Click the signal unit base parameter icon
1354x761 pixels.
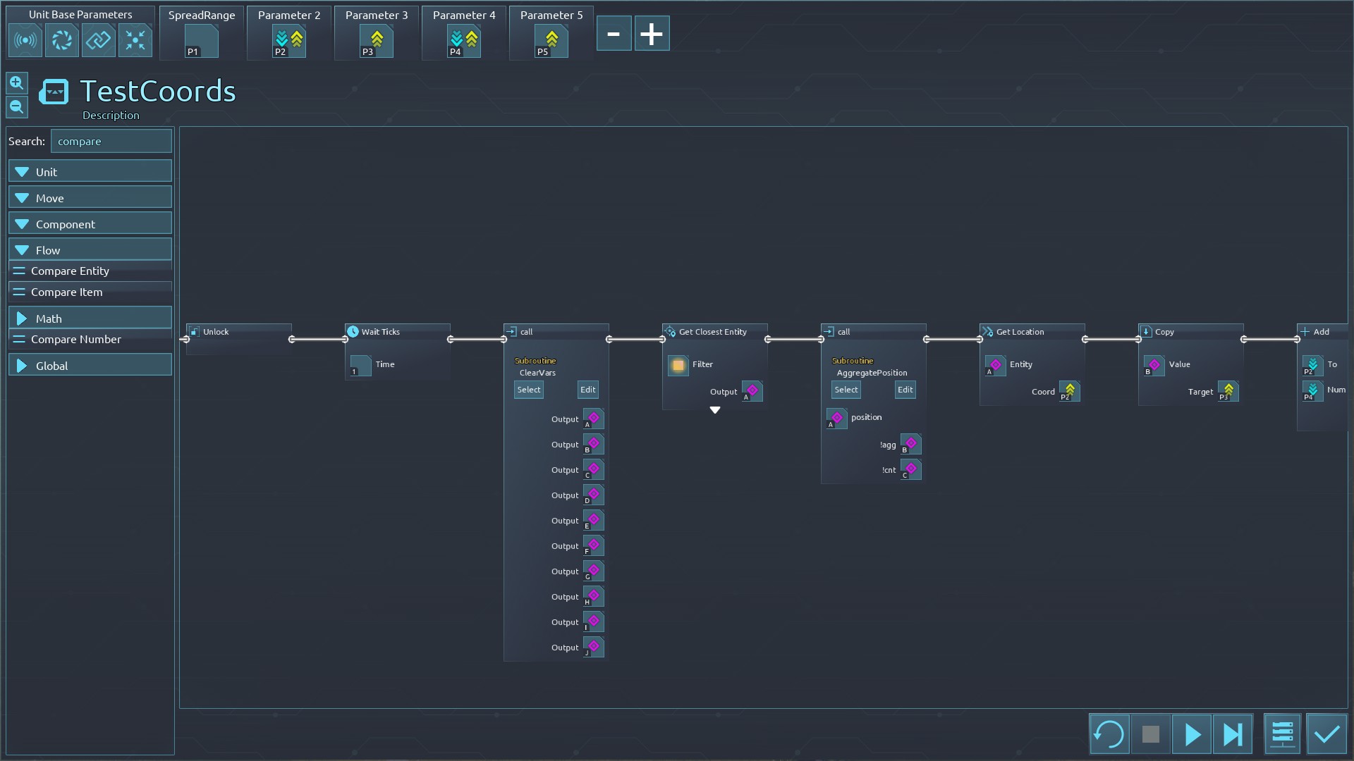(x=25, y=40)
